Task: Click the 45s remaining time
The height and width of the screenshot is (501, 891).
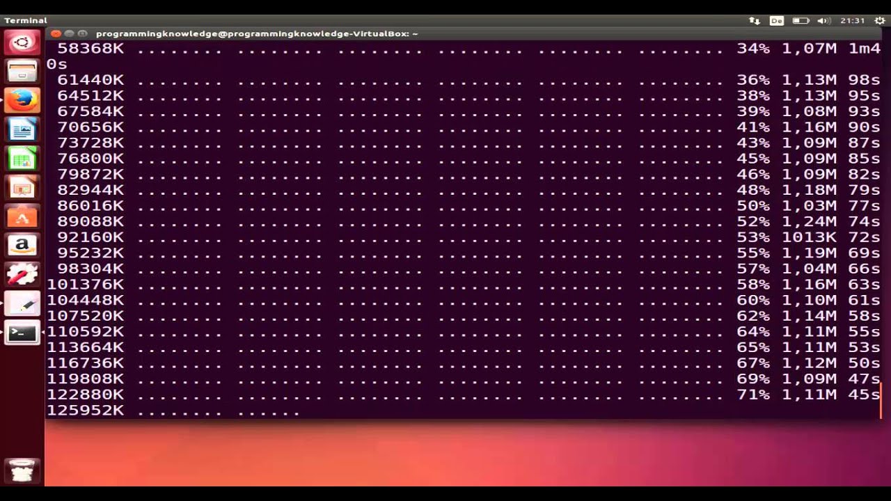Action: pyautogui.click(x=864, y=395)
